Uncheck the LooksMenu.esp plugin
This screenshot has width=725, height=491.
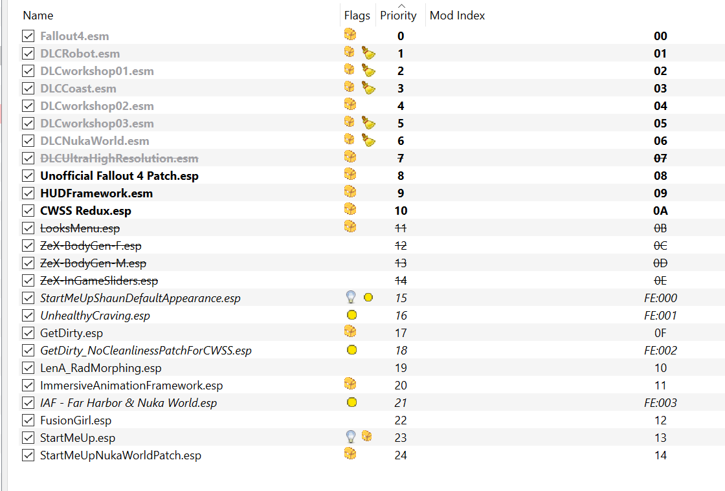28,228
